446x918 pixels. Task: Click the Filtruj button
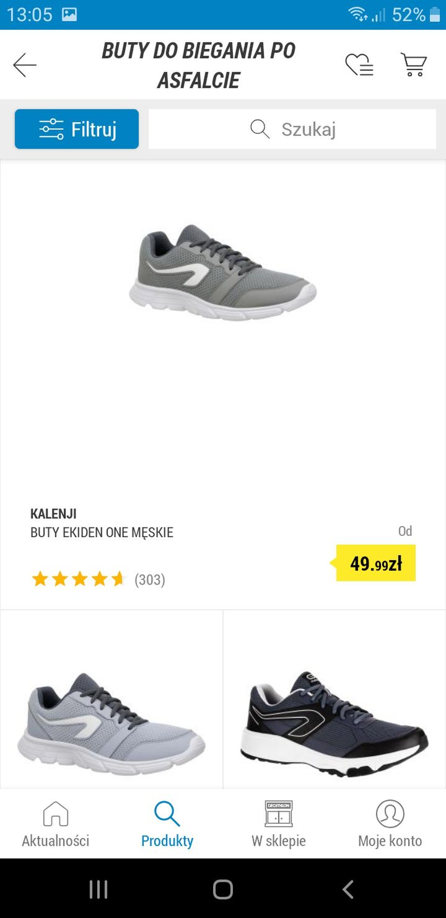[77, 129]
